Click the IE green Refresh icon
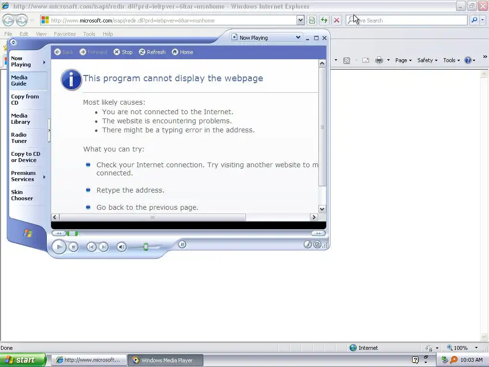 (x=324, y=20)
